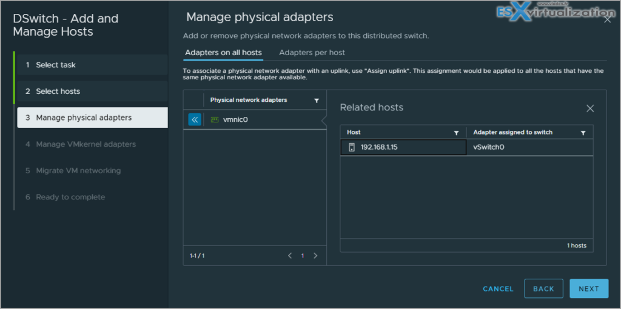This screenshot has width=621, height=309.
Task: Open filter on the Host column
Action: (x=456, y=133)
